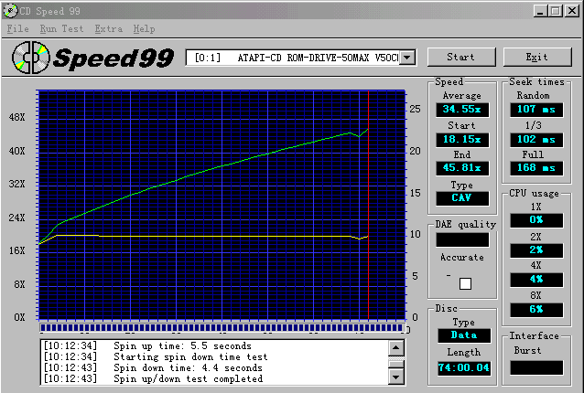
Task: Click the CD disc logo beside Speed99
Action: [29, 58]
